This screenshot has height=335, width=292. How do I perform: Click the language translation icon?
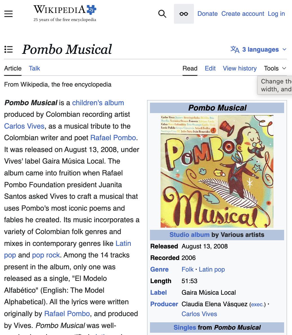click(x=235, y=49)
